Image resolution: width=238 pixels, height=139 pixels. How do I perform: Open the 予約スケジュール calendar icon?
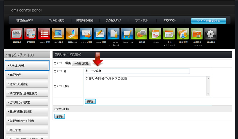169,34
